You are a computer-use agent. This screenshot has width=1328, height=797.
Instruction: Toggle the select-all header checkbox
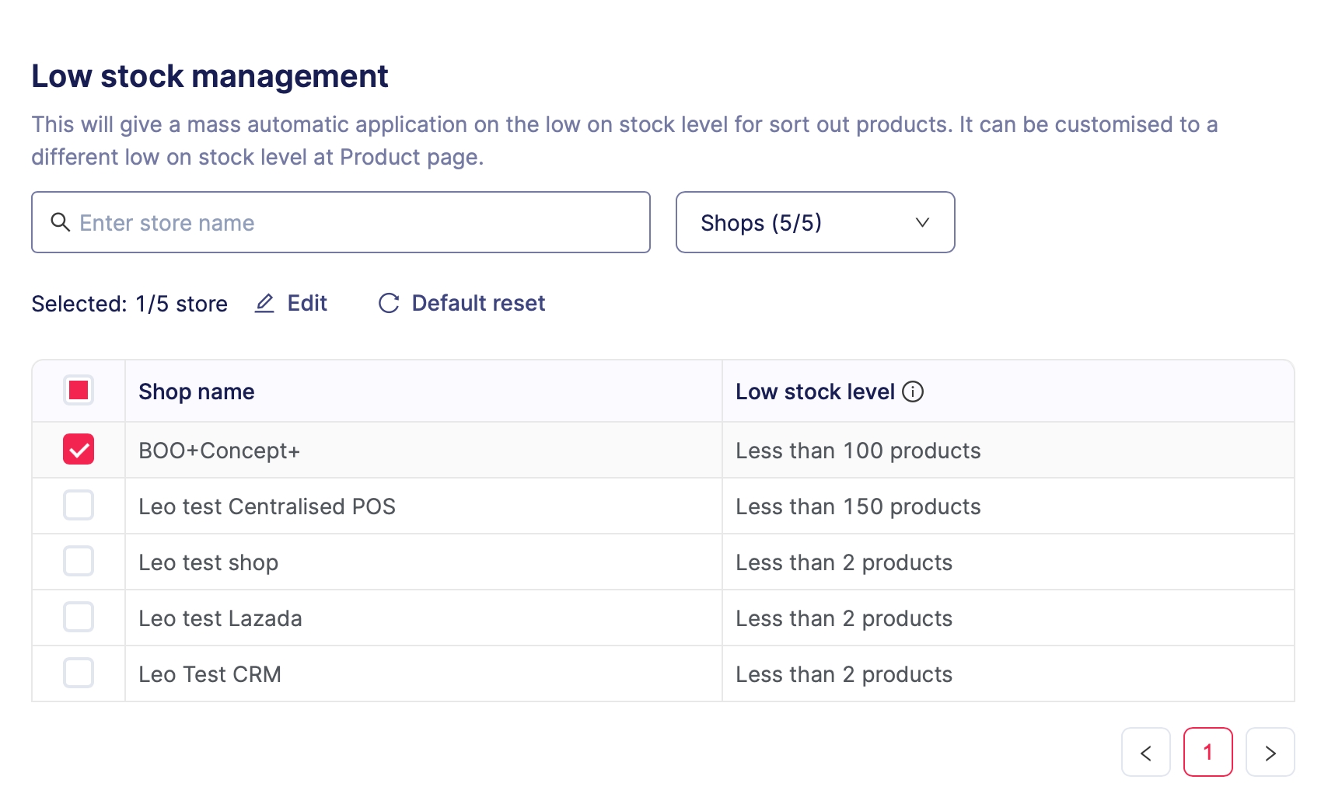pyautogui.click(x=79, y=390)
